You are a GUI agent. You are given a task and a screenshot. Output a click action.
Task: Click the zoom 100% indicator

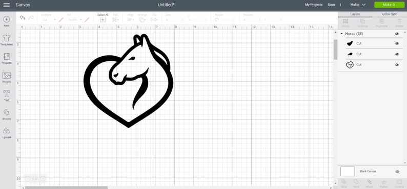click(35, 179)
